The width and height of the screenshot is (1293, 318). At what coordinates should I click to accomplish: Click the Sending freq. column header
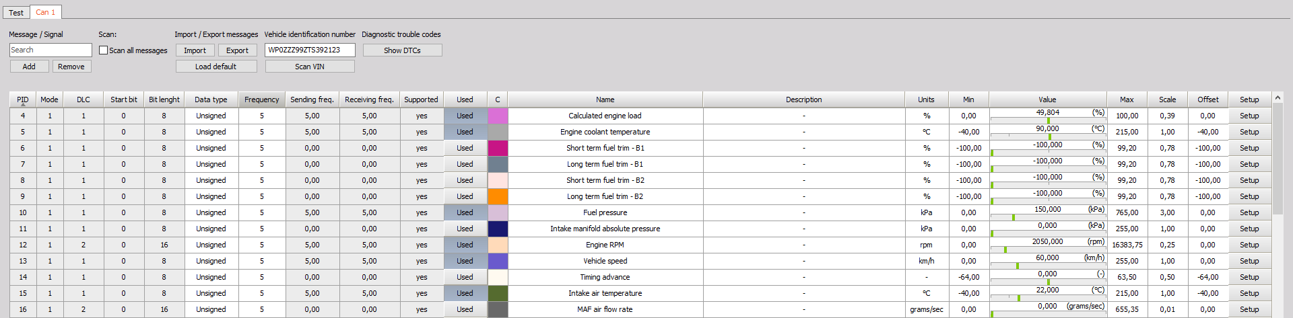pyautogui.click(x=312, y=100)
